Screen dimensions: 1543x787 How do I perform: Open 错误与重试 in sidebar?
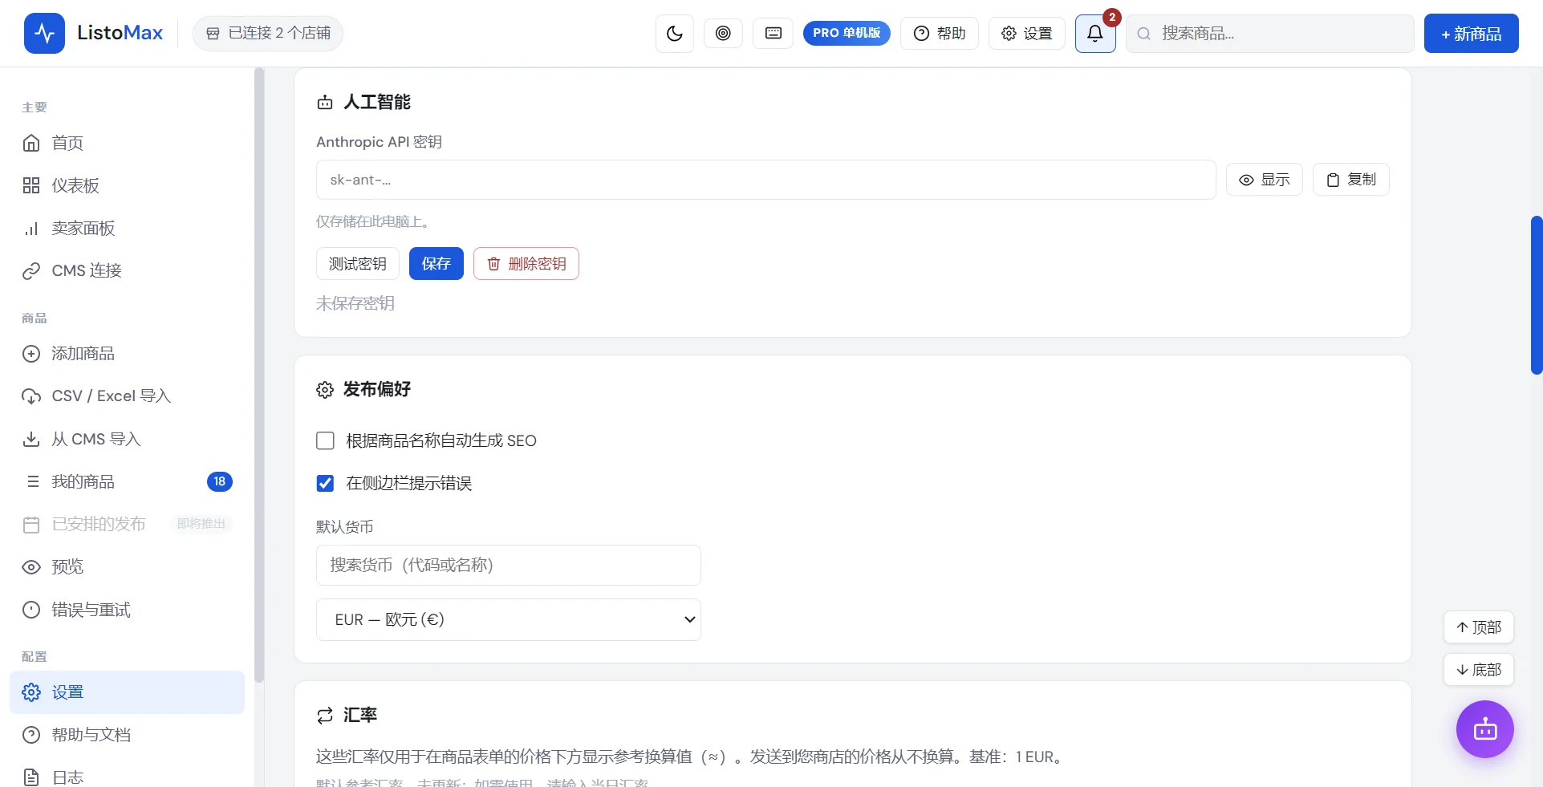(x=127, y=610)
